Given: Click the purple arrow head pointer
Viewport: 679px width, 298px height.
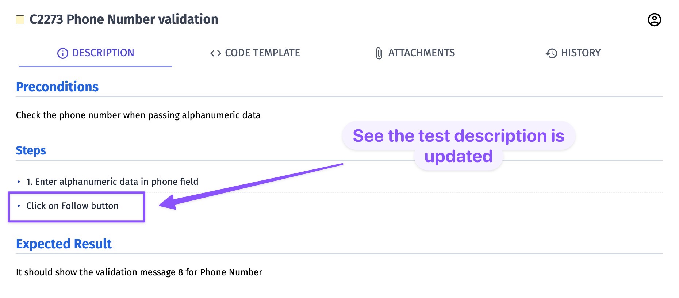Looking at the screenshot, I should [x=168, y=203].
